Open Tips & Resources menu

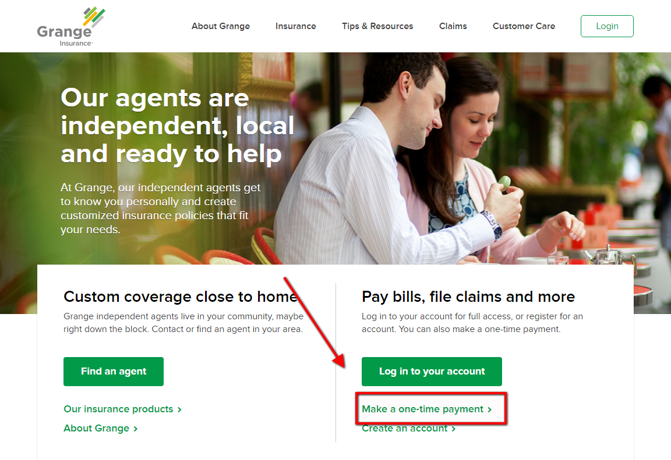377,26
